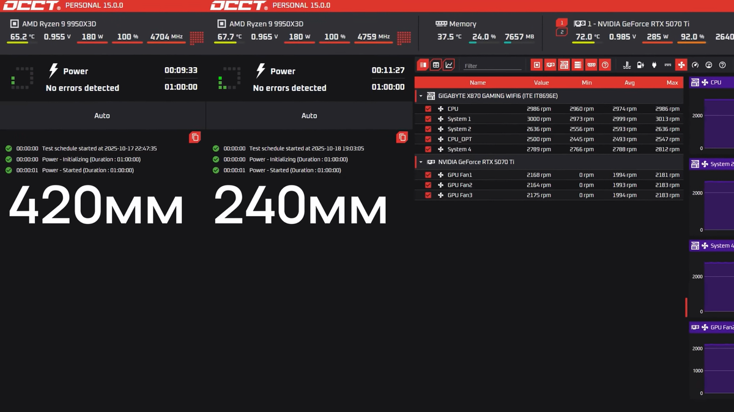Image resolution: width=734 pixels, height=412 pixels.
Task: Toggle the highlighted fan speed sensor filter
Action: [x=681, y=65]
